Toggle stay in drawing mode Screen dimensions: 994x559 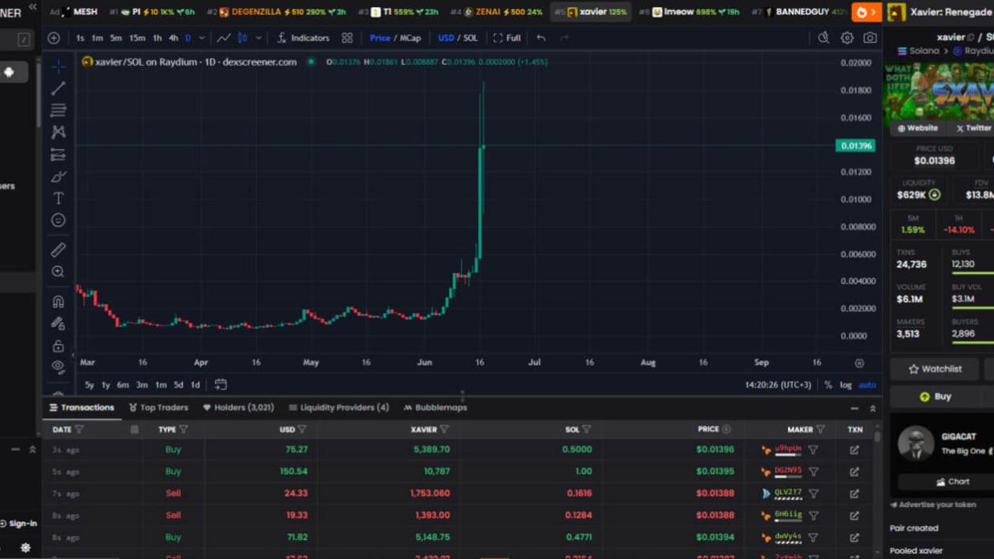pos(58,324)
